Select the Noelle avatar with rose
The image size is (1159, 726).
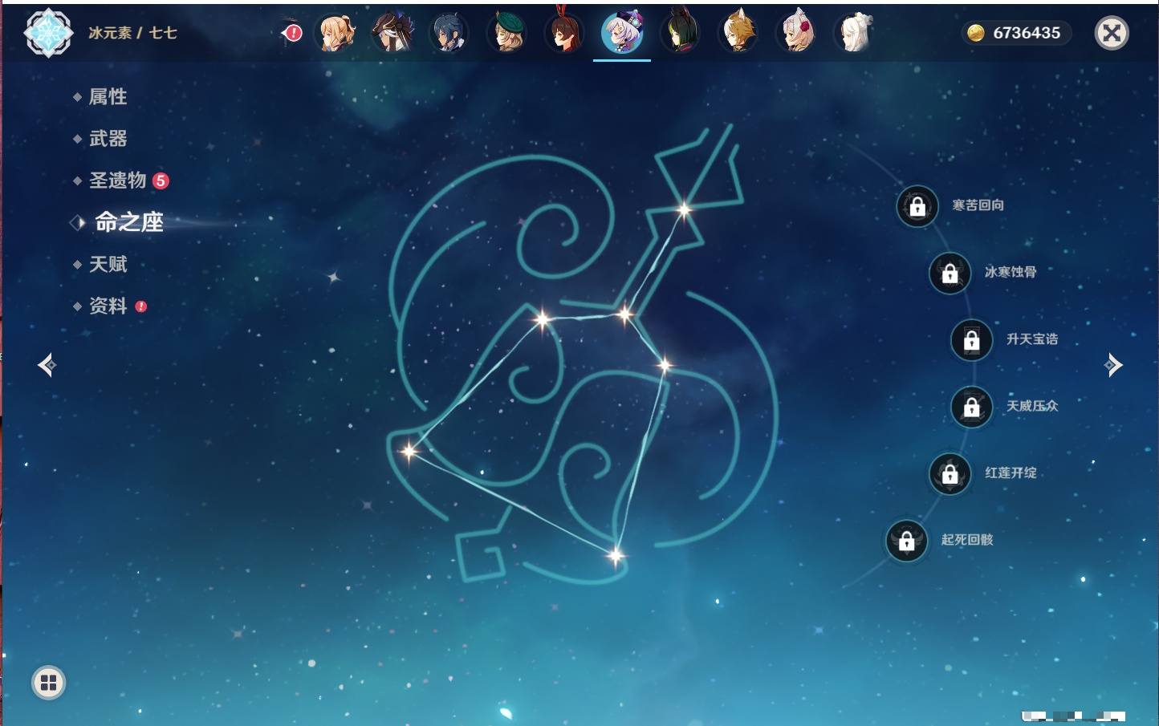(797, 32)
